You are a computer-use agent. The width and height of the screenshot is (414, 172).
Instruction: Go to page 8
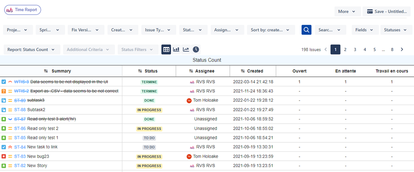392,50
